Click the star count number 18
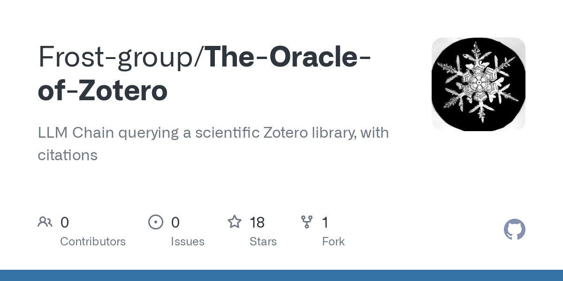563x281 pixels. 257,222
